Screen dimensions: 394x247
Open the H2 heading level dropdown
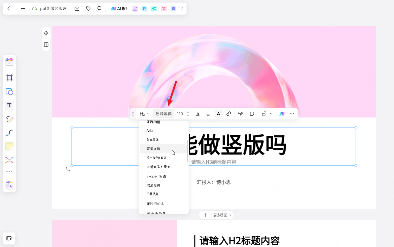click(x=144, y=114)
